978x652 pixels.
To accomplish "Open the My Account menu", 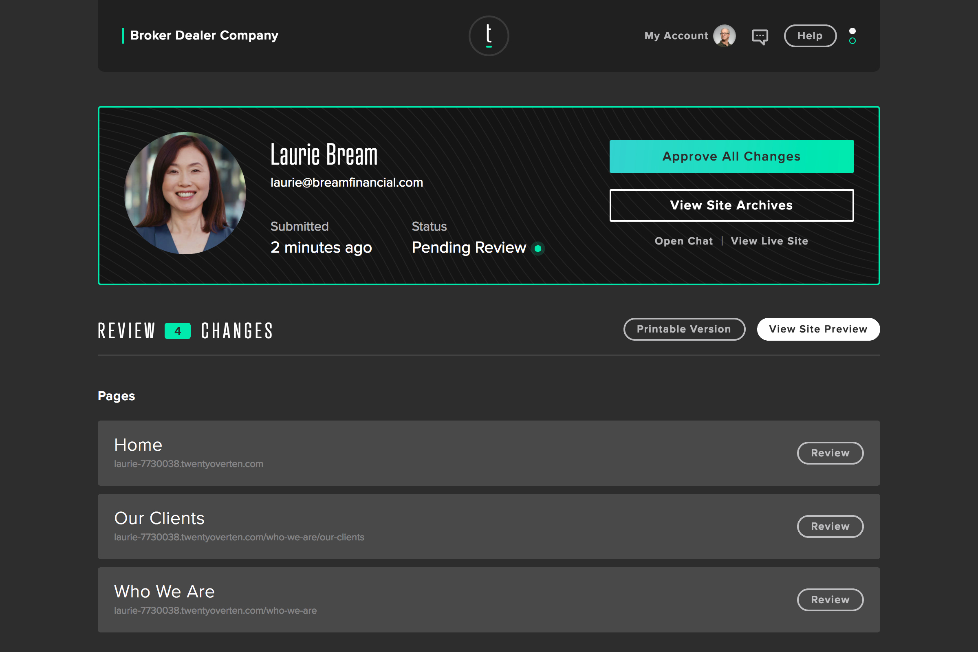I will [x=676, y=36].
